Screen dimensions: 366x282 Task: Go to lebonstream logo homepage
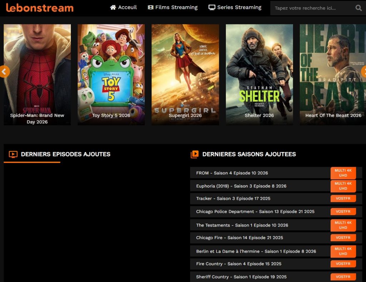(40, 8)
